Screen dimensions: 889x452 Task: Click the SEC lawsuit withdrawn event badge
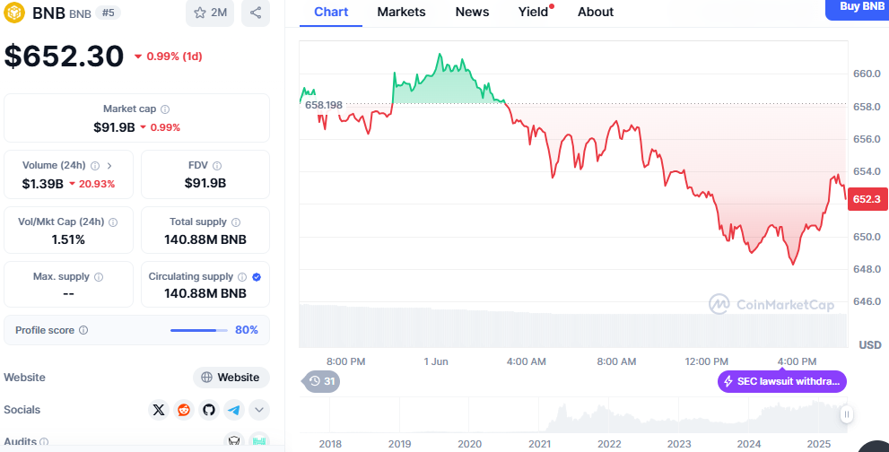point(782,382)
